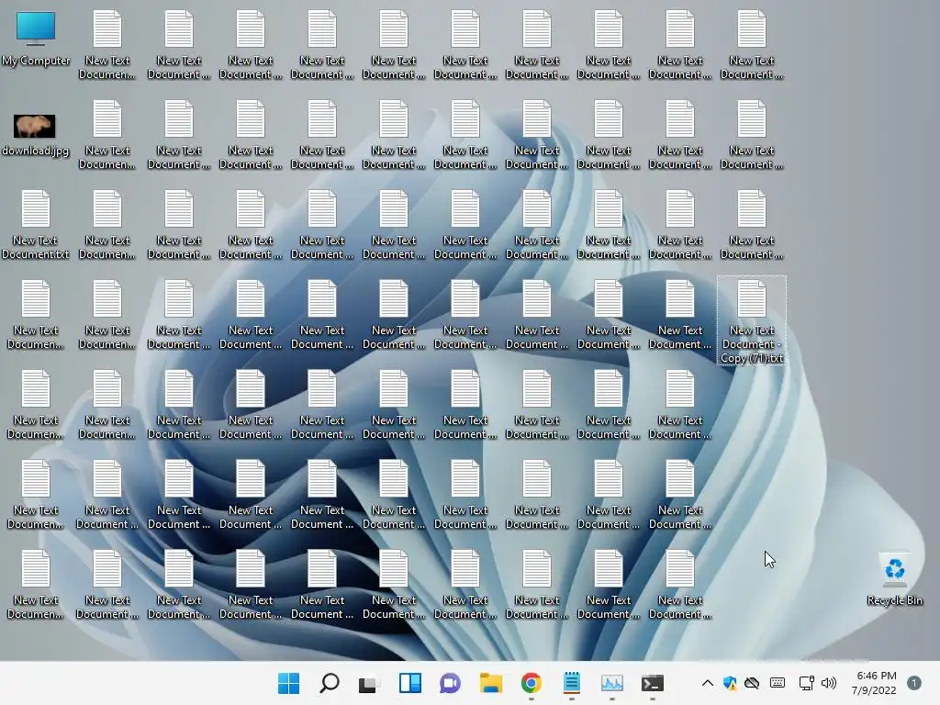Select the My Computer desktop icon

36,39
